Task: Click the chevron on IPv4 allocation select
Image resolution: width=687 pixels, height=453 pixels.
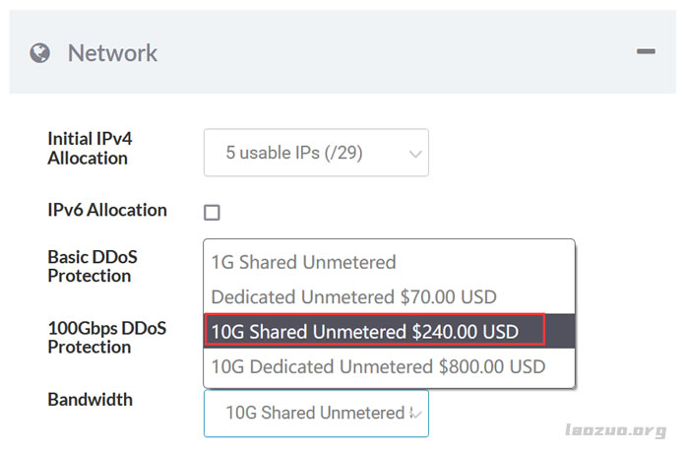Action: point(415,154)
